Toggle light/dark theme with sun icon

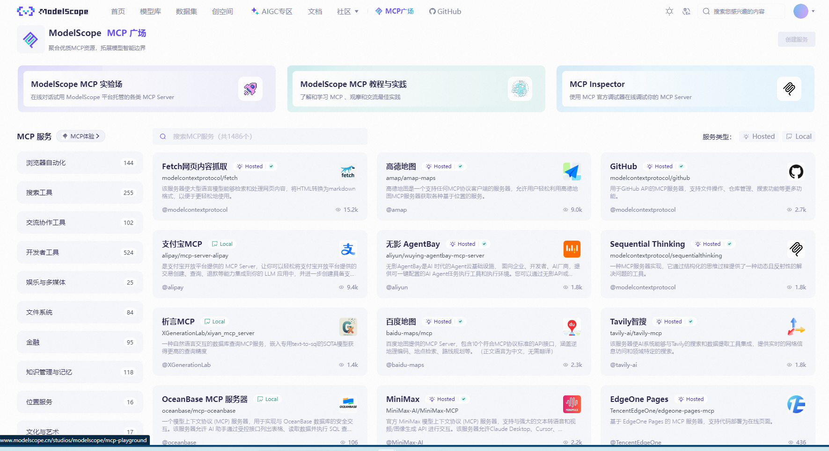click(x=669, y=11)
